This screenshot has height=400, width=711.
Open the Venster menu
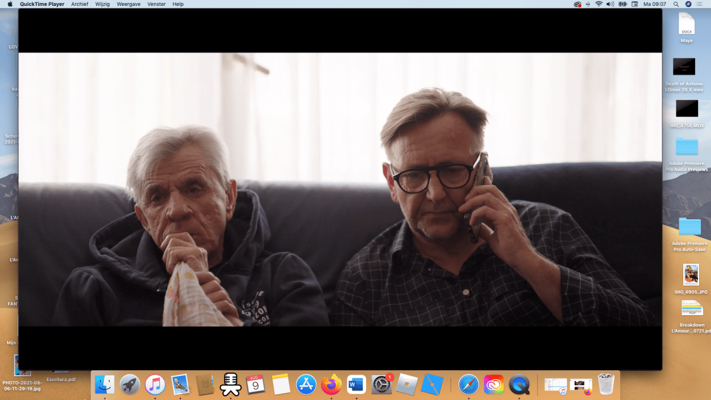[x=156, y=4]
